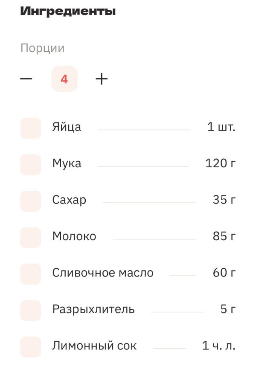This screenshot has height=370, width=256.
Task: Decrease portions with the minus icon
Action: [26, 79]
